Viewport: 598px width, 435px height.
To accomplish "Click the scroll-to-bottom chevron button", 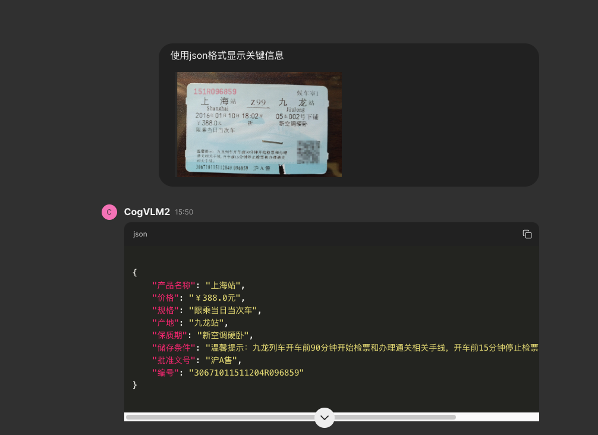I will (325, 417).
